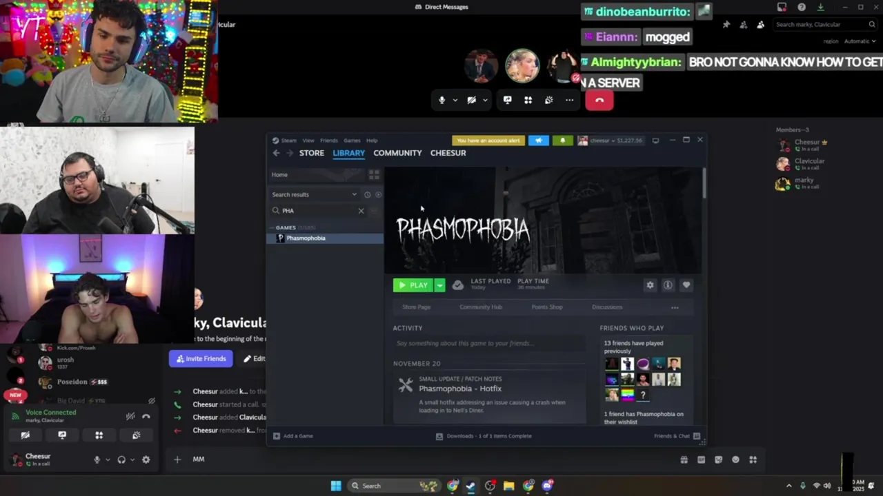Open call camera options arrow
Viewport: 883px width, 496px height.
(x=485, y=101)
